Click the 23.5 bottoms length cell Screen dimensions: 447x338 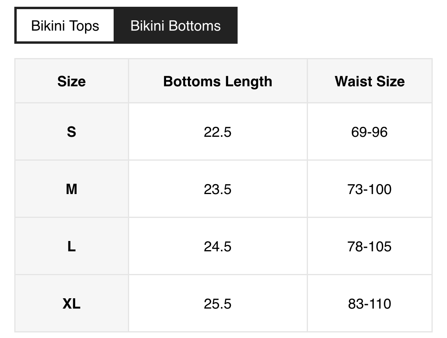coord(217,189)
